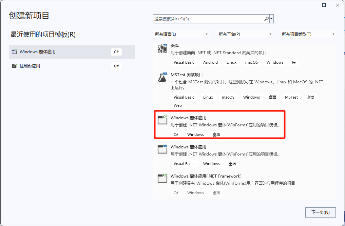Screen dimensions: 345x226
Task: Click the Visual Basic tag under VB Windows 窗体应用
Action: pos(184,164)
